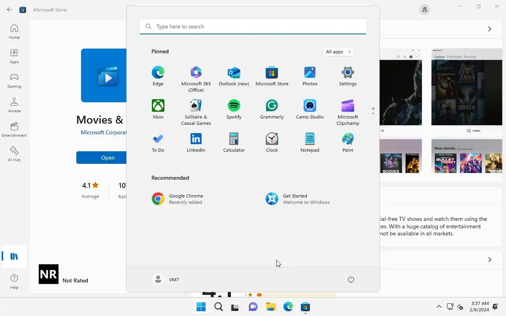Screen dimensions: 506x316
Task: Go to next pinned apps page dots
Action: click(373, 111)
